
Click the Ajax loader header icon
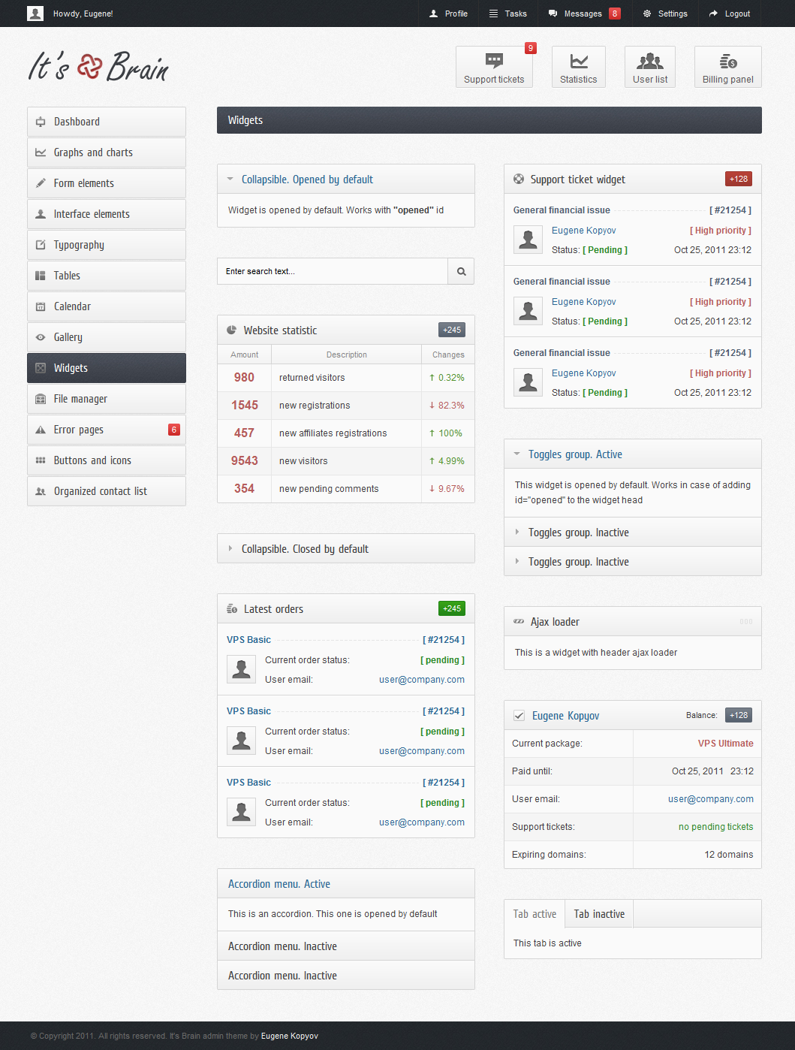pyautogui.click(x=519, y=621)
